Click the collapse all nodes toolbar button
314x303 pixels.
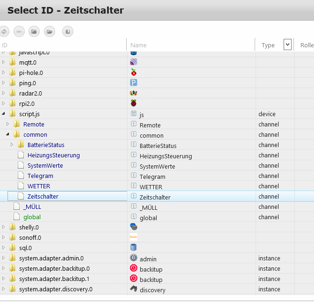pos(34,31)
